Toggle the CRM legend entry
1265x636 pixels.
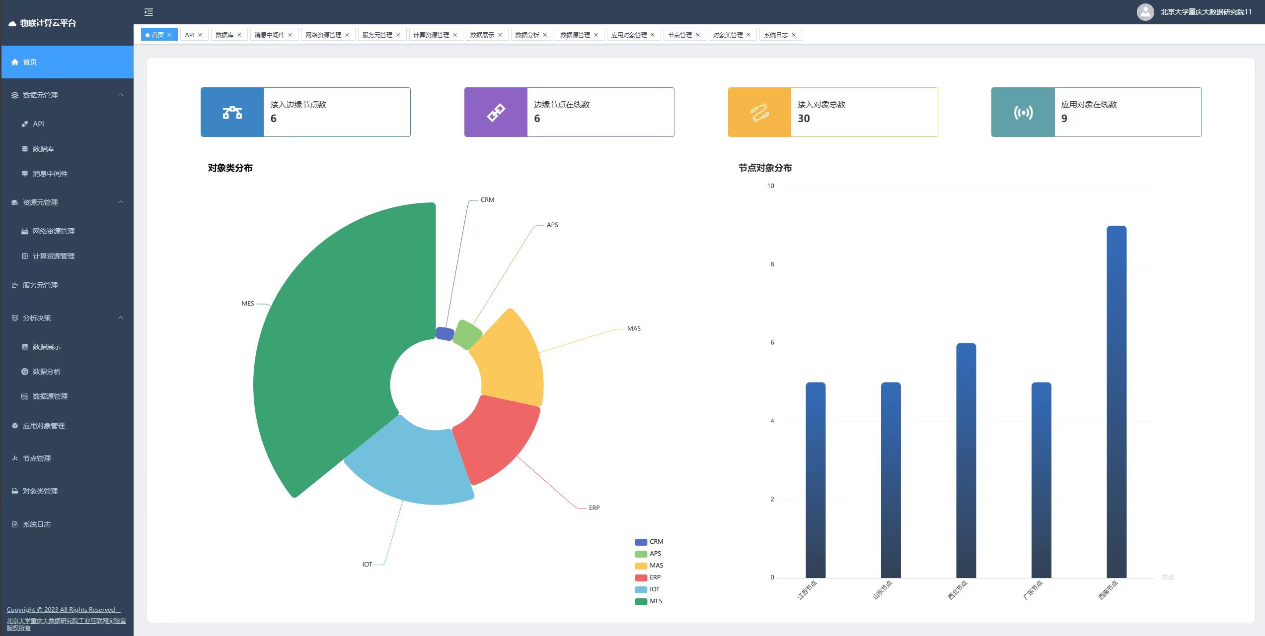(656, 542)
